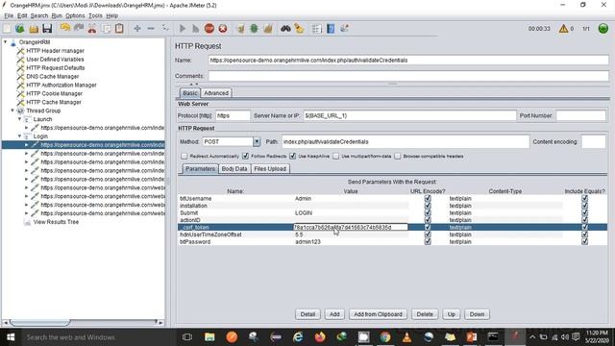Click Add from Clipboard button
The image size is (615, 346).
[x=378, y=314]
